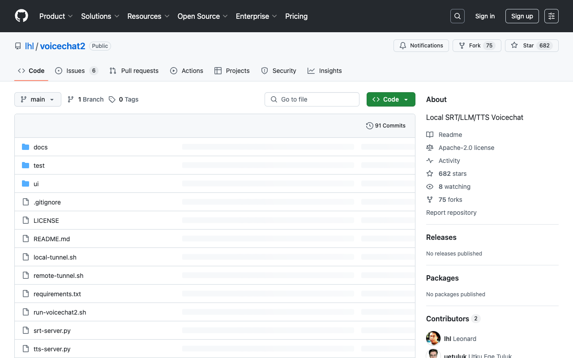Expand the green Code dropdown
Viewport: 573px width, 358px height.
point(391,99)
